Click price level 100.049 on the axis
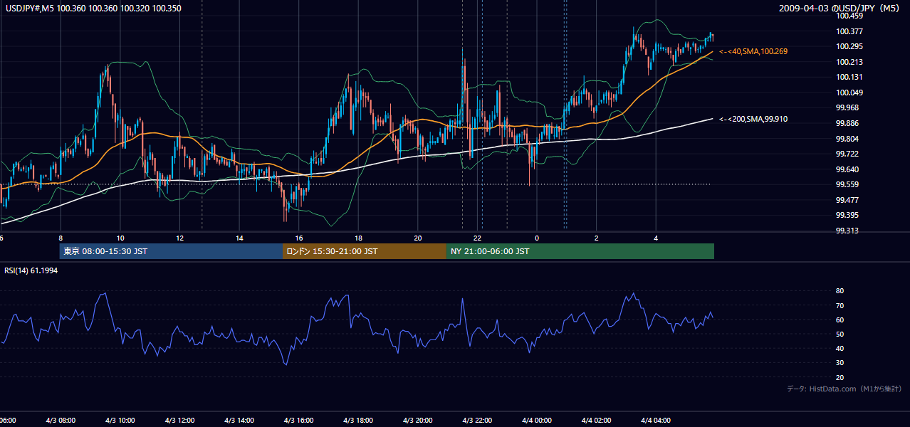 pyautogui.click(x=849, y=93)
